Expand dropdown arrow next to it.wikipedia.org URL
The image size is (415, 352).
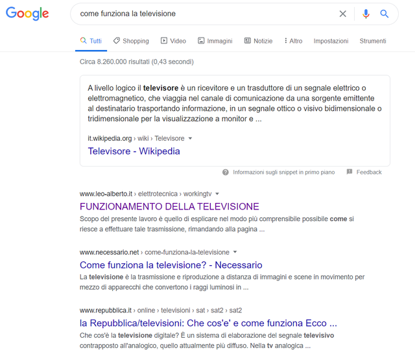190,139
